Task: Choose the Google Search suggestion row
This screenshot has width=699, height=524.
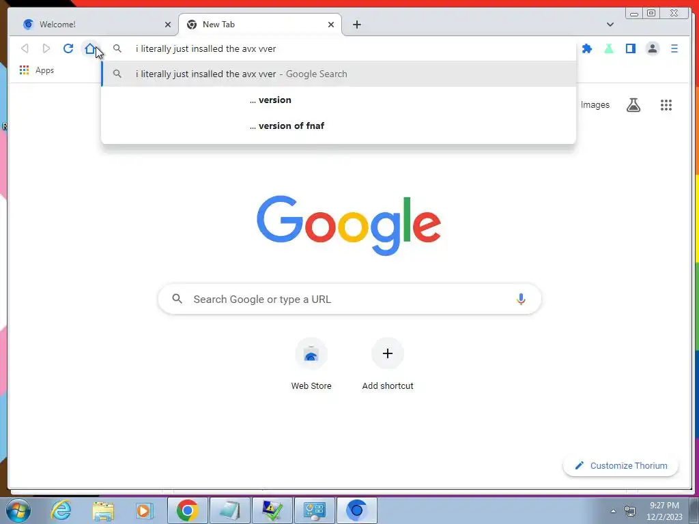Action: 339,74
